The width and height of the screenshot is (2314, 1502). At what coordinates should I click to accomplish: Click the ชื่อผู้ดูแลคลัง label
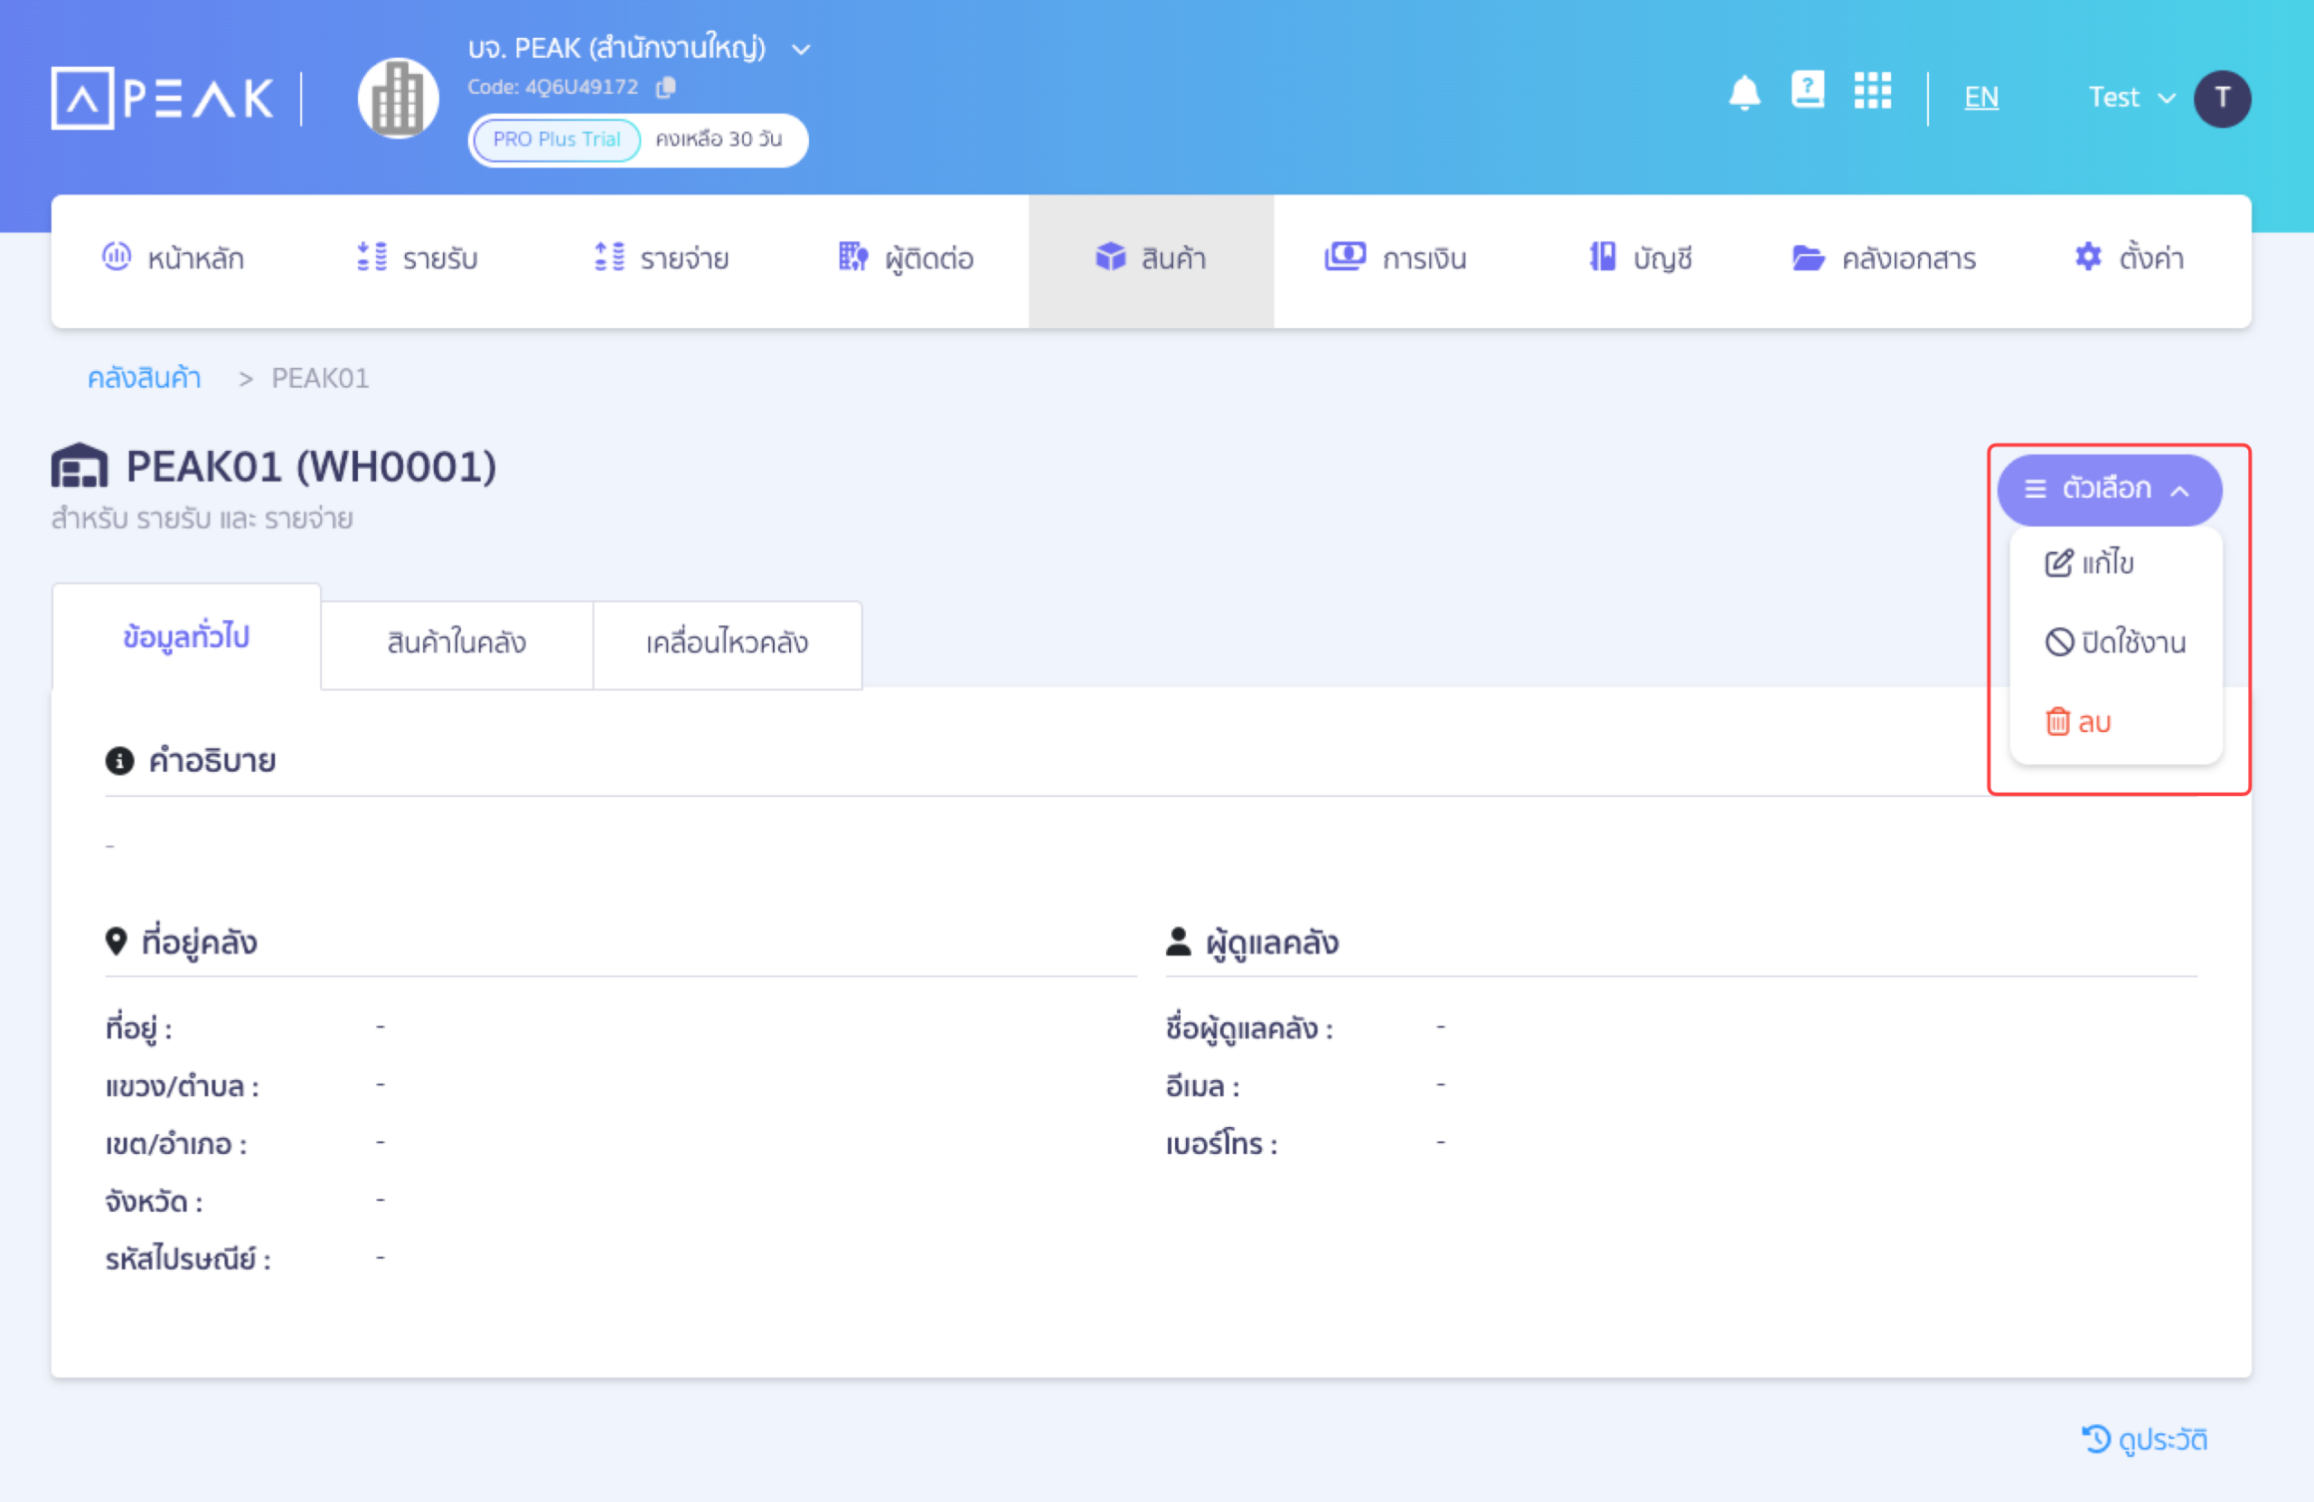(1249, 1028)
